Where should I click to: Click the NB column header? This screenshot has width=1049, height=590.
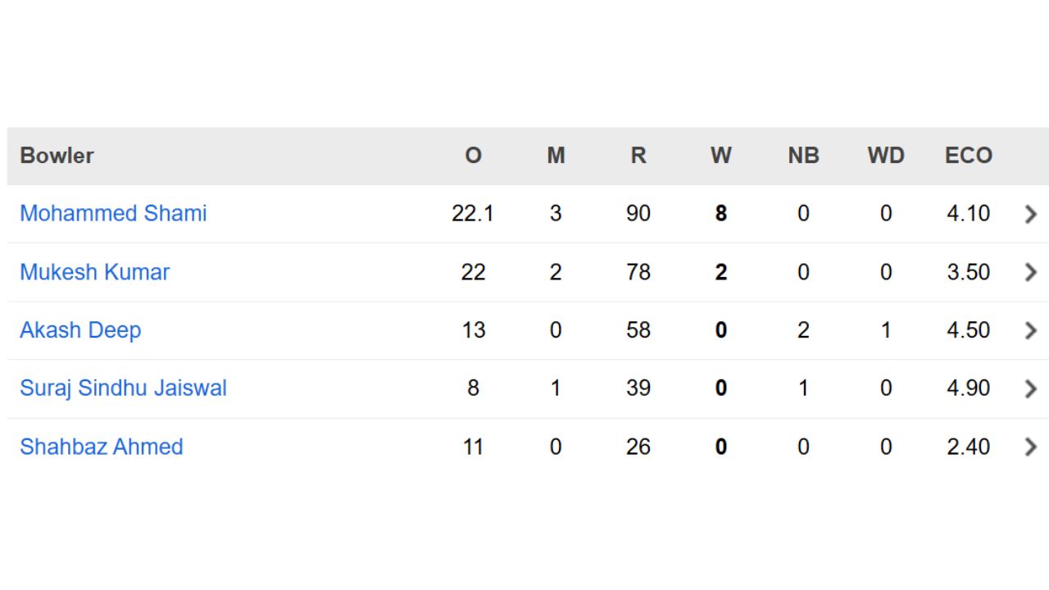coord(803,156)
